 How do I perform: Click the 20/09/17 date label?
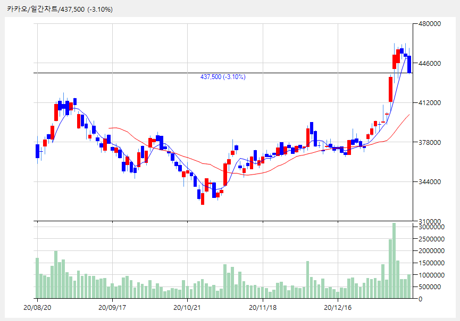[x=112, y=308]
